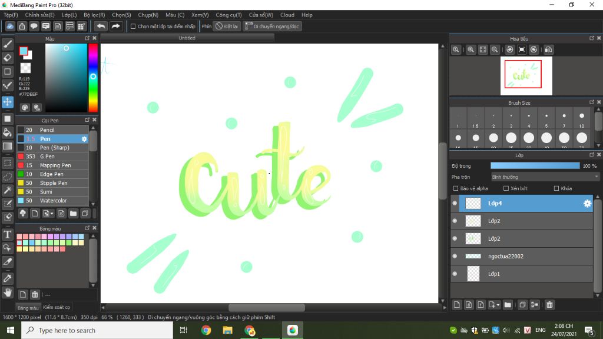Viewport: 603px width, 339px height.
Task: Open the add-layer dropdown arrow
Action: [498, 305]
